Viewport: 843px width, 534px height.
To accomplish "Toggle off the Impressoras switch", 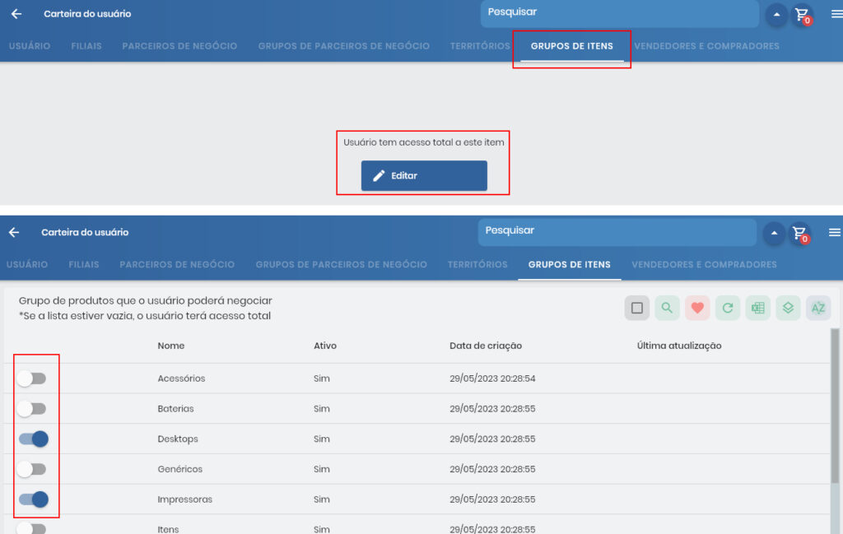I will [x=33, y=499].
